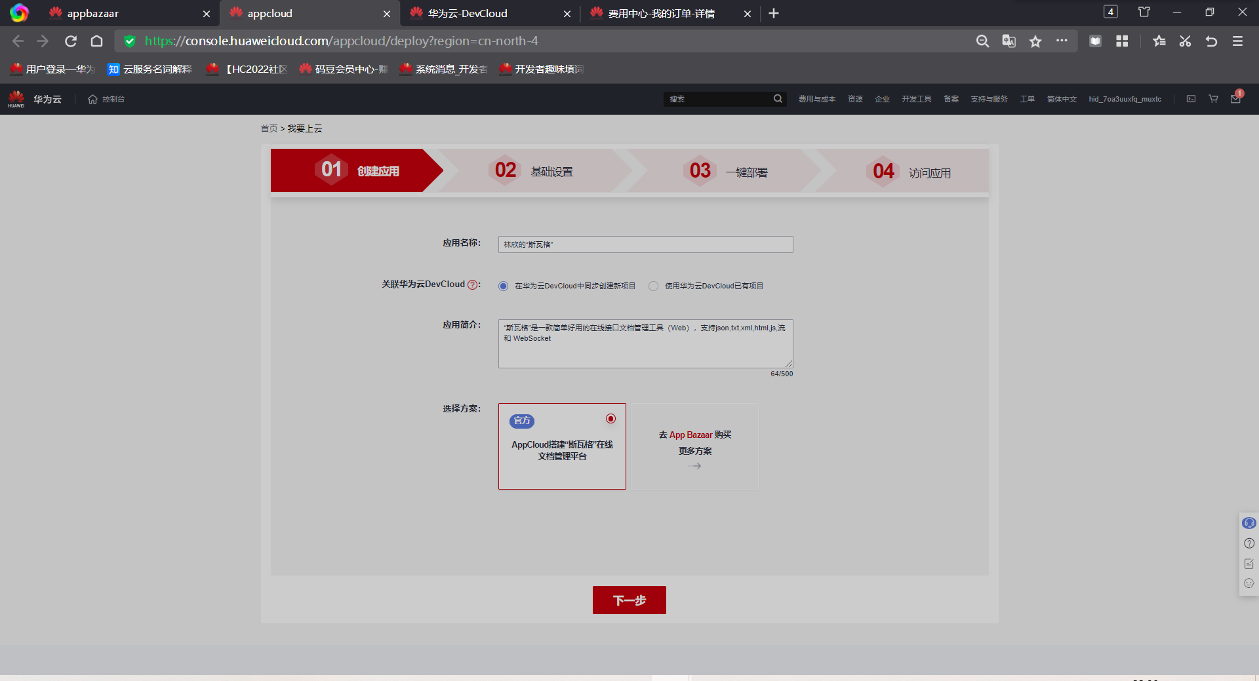This screenshot has width=1259, height=681.
Task: Toggle the reading mode book icon
Action: [x=1095, y=41]
